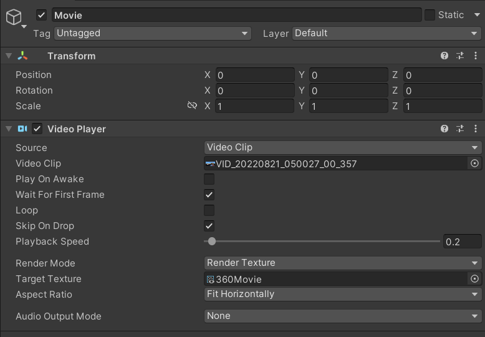Open the Render Mode dropdown
485x337 pixels.
pyautogui.click(x=343, y=263)
